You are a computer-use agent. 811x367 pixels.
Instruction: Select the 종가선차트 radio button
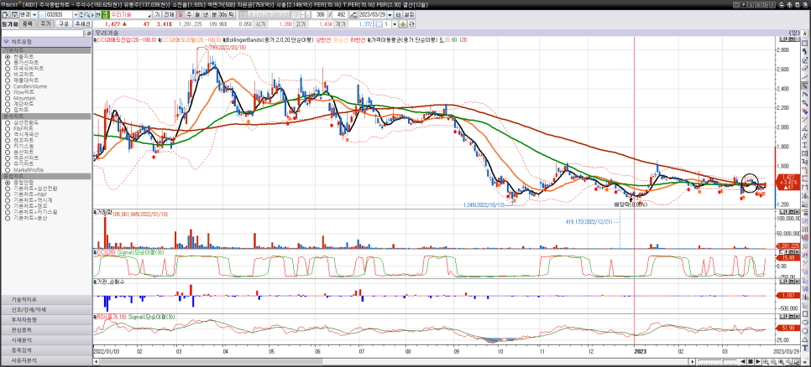(8, 63)
